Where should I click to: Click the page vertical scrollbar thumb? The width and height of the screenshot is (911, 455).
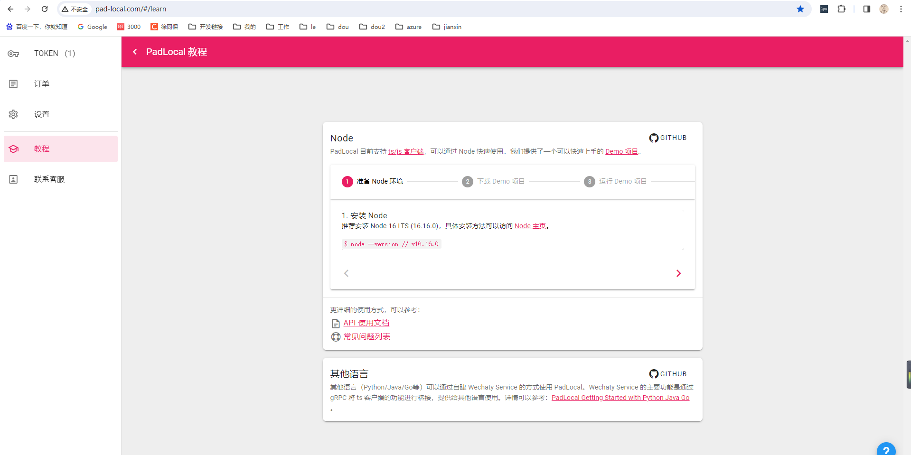coord(909,374)
